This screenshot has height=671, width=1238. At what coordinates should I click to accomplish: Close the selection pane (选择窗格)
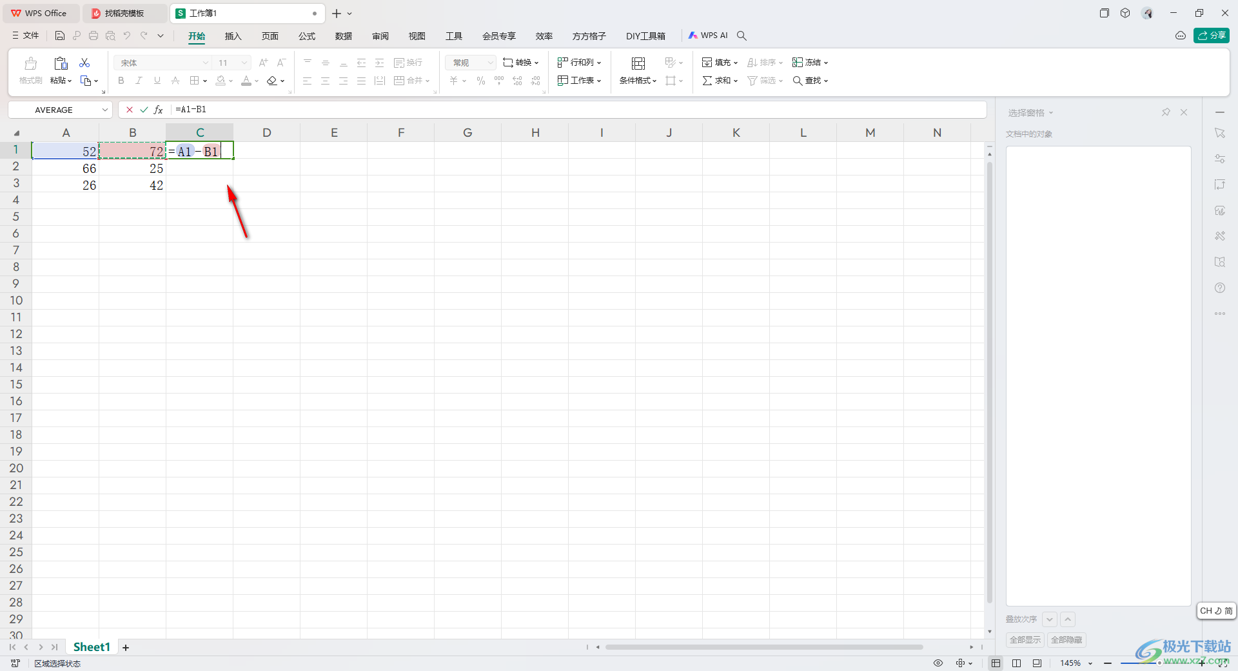pyautogui.click(x=1184, y=112)
